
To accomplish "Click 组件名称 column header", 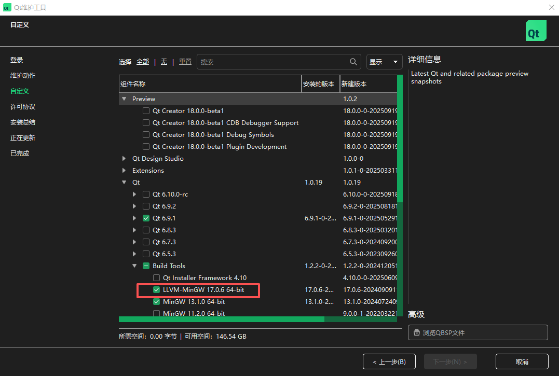I will [210, 83].
